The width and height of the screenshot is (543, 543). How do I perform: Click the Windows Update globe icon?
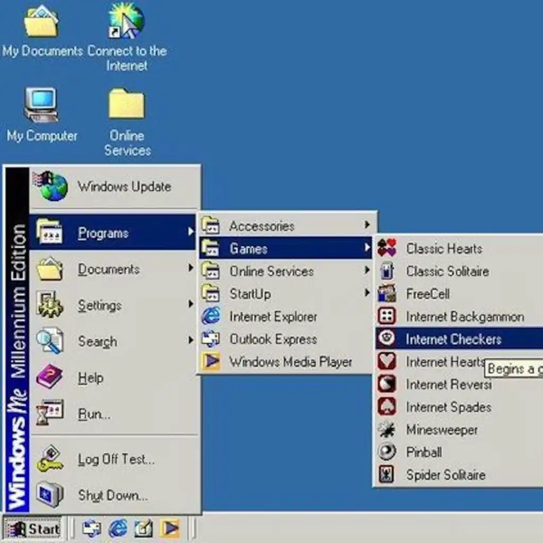click(51, 186)
